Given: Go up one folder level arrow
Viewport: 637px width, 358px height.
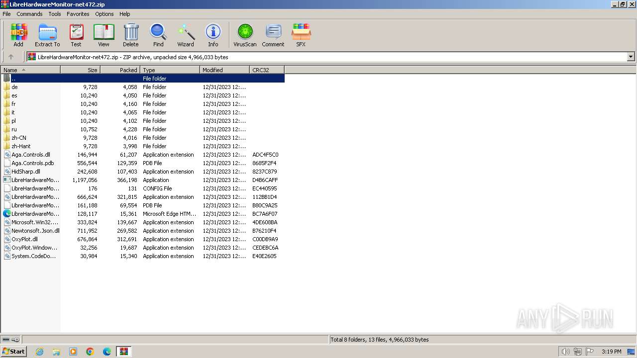Looking at the screenshot, I should pos(11,57).
